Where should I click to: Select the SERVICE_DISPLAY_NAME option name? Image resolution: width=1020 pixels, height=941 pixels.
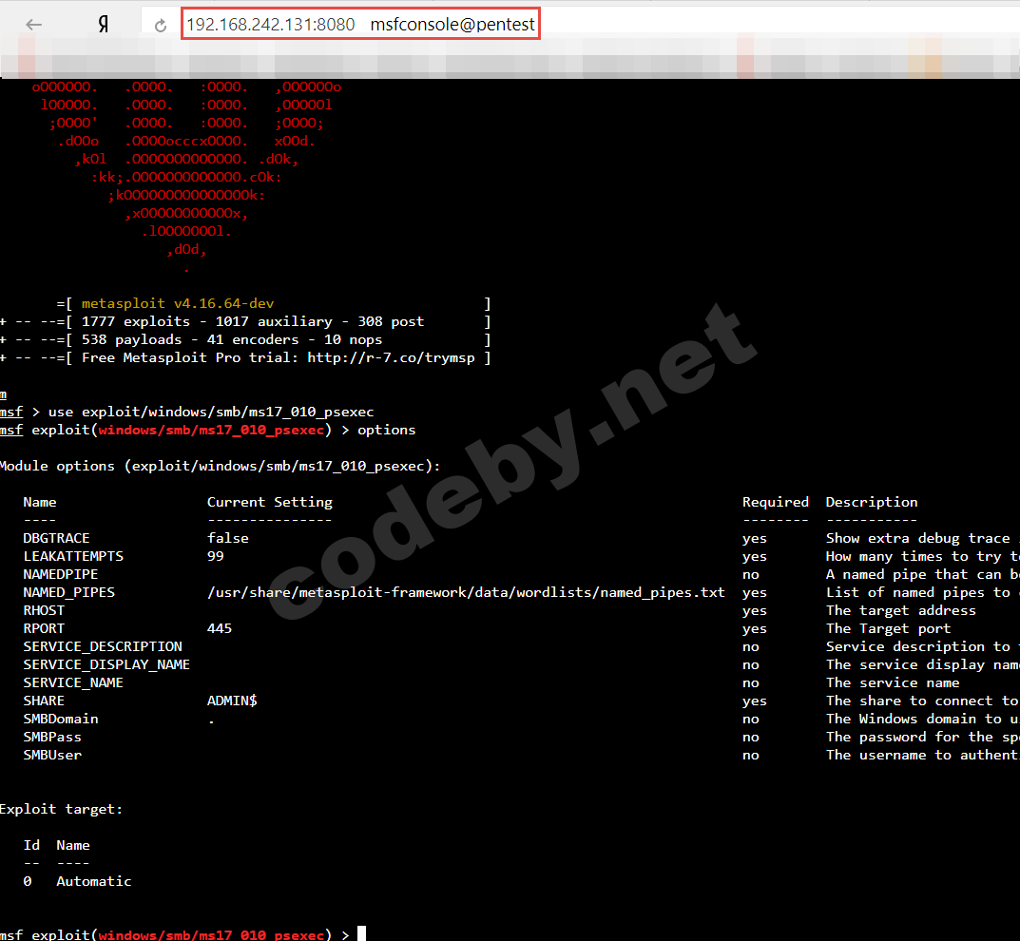click(106, 664)
